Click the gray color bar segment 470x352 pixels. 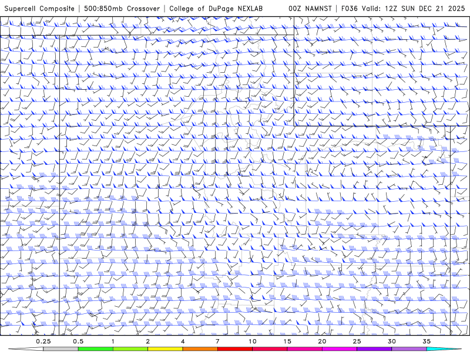61,349
